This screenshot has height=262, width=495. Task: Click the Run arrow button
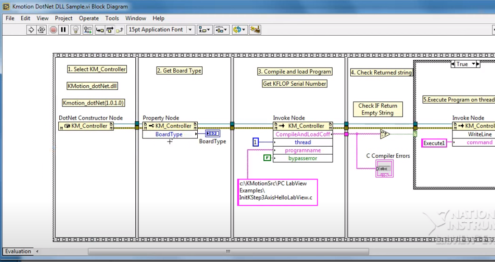click(31, 30)
